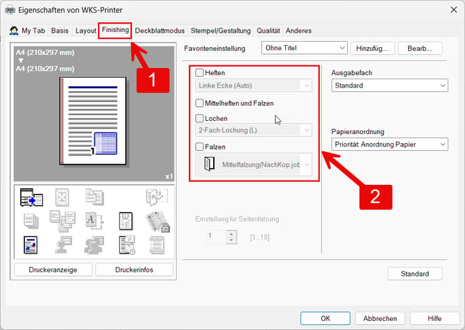This screenshot has height=330, width=465.
Task: Click the greyed stacked pages icon
Action: pyautogui.click(x=31, y=221)
